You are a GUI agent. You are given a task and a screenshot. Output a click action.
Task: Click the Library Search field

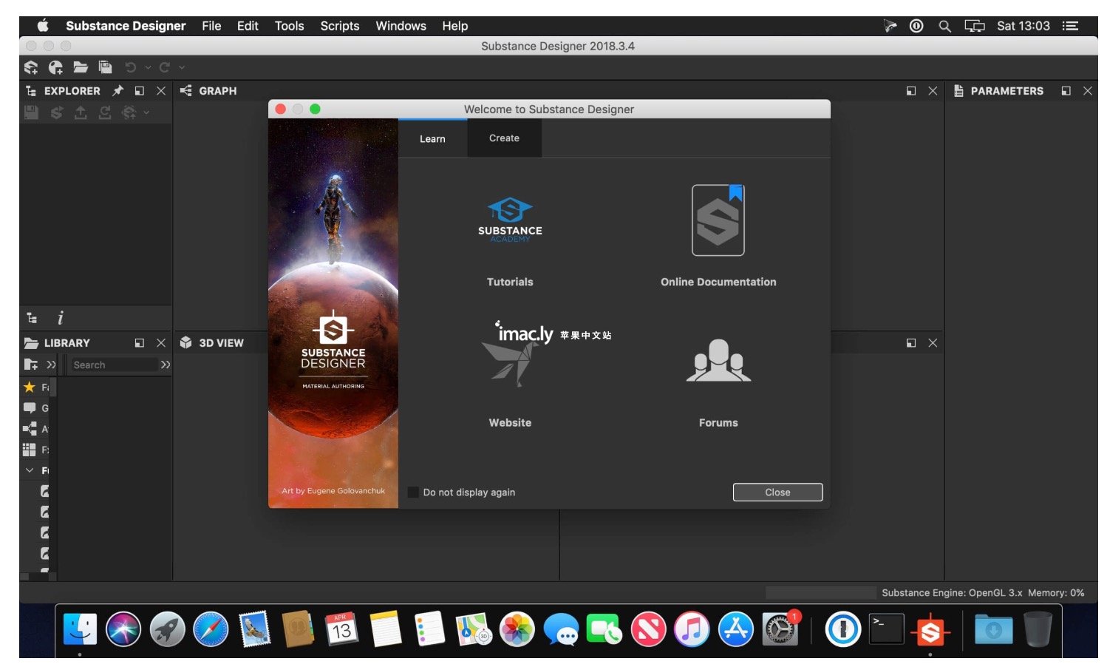(x=113, y=365)
